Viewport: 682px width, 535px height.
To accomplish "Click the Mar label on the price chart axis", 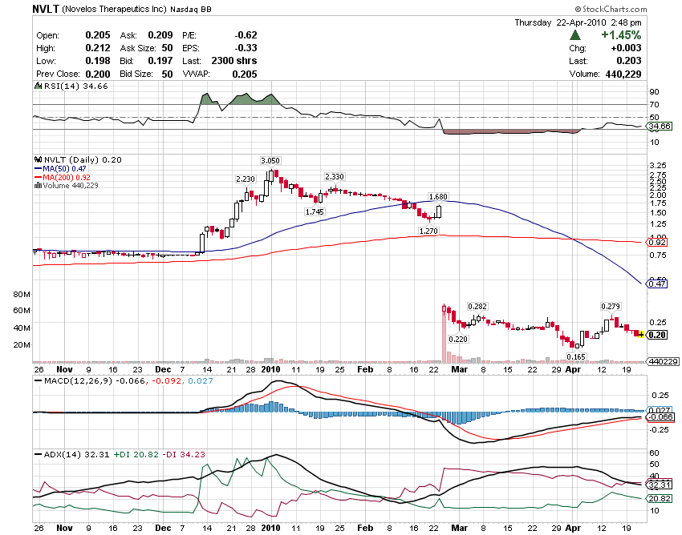I will (459, 369).
